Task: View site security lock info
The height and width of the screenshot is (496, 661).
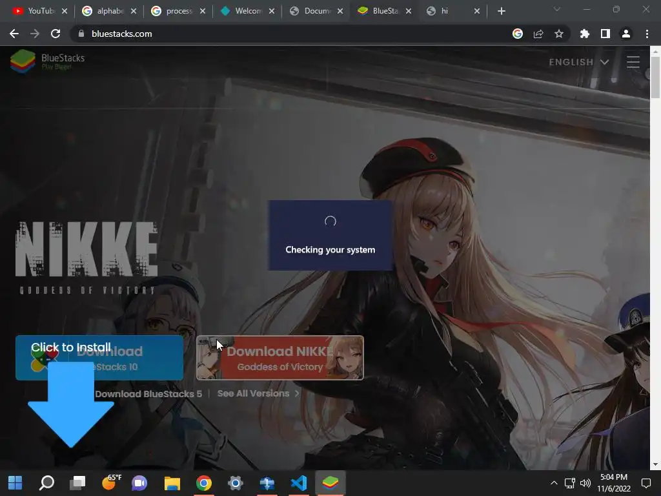Action: pyautogui.click(x=81, y=34)
